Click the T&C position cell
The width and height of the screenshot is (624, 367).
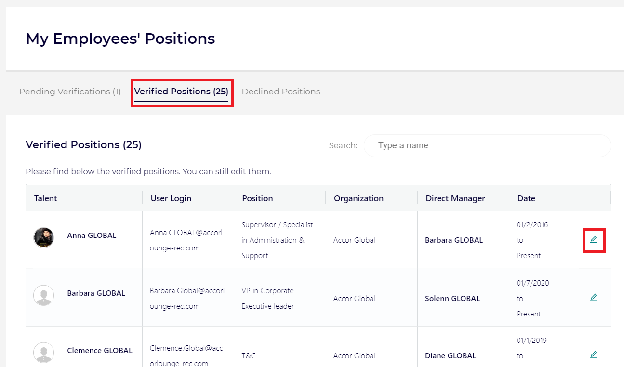(x=249, y=356)
